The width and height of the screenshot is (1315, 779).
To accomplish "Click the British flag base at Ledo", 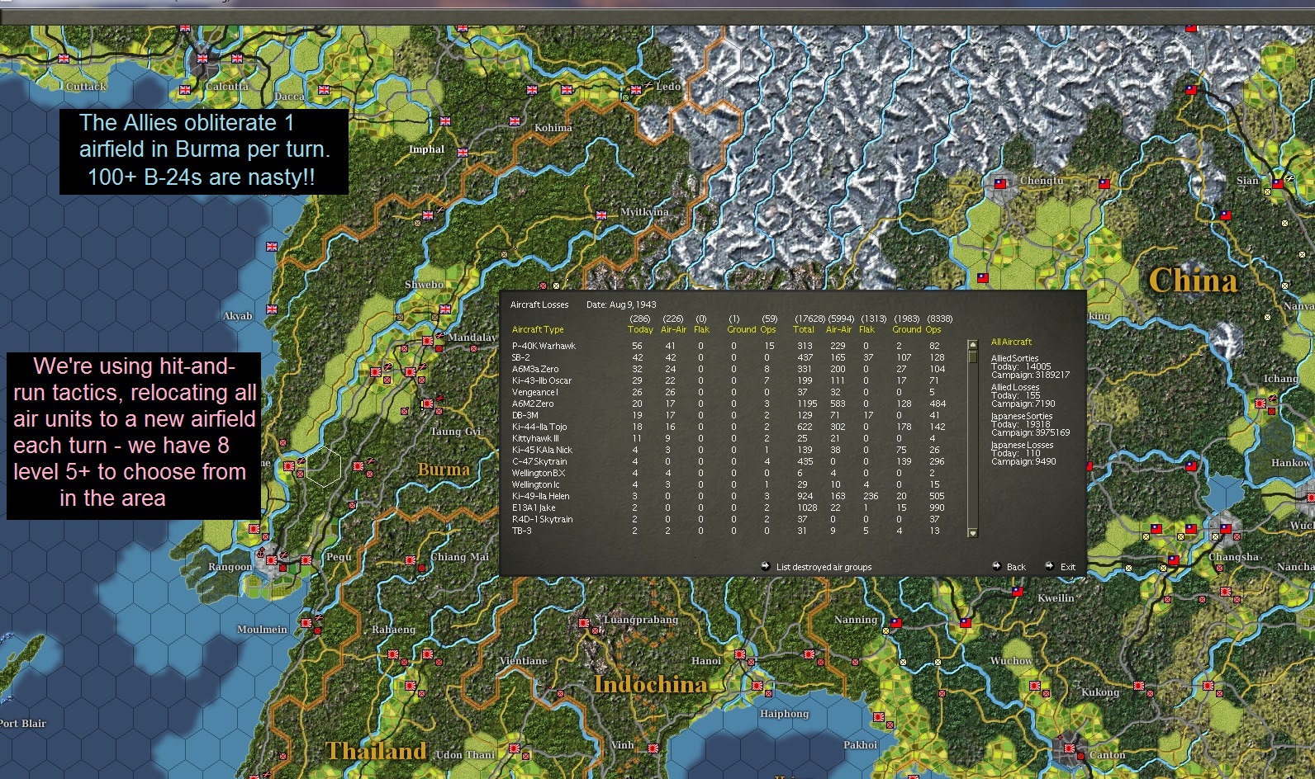I will pyautogui.click(x=636, y=90).
